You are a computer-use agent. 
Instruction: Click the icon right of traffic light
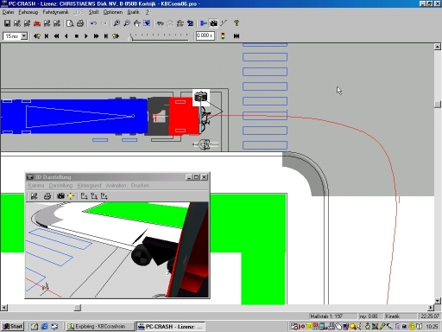pos(237,36)
